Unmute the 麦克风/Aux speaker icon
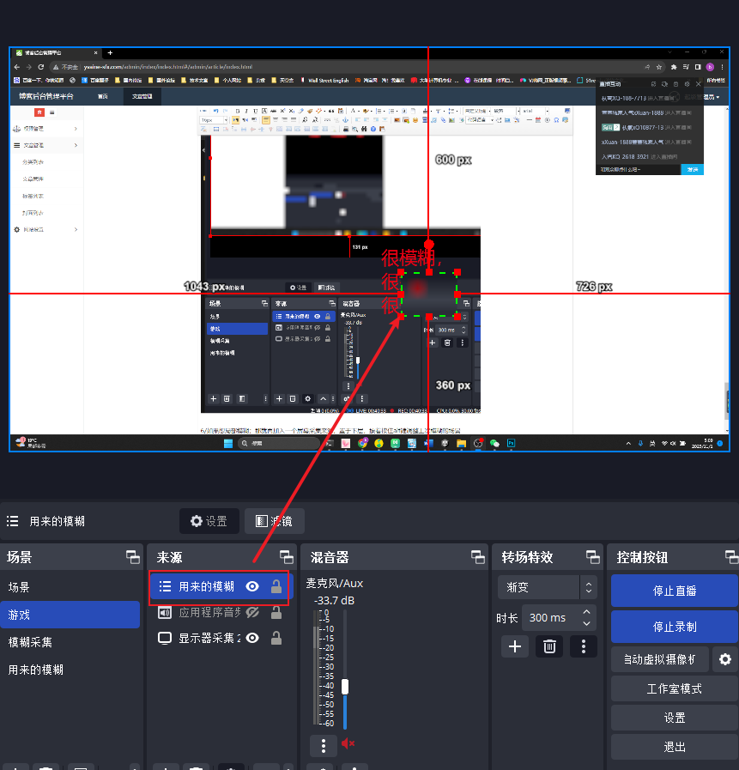This screenshot has height=770, width=739. coord(348,743)
